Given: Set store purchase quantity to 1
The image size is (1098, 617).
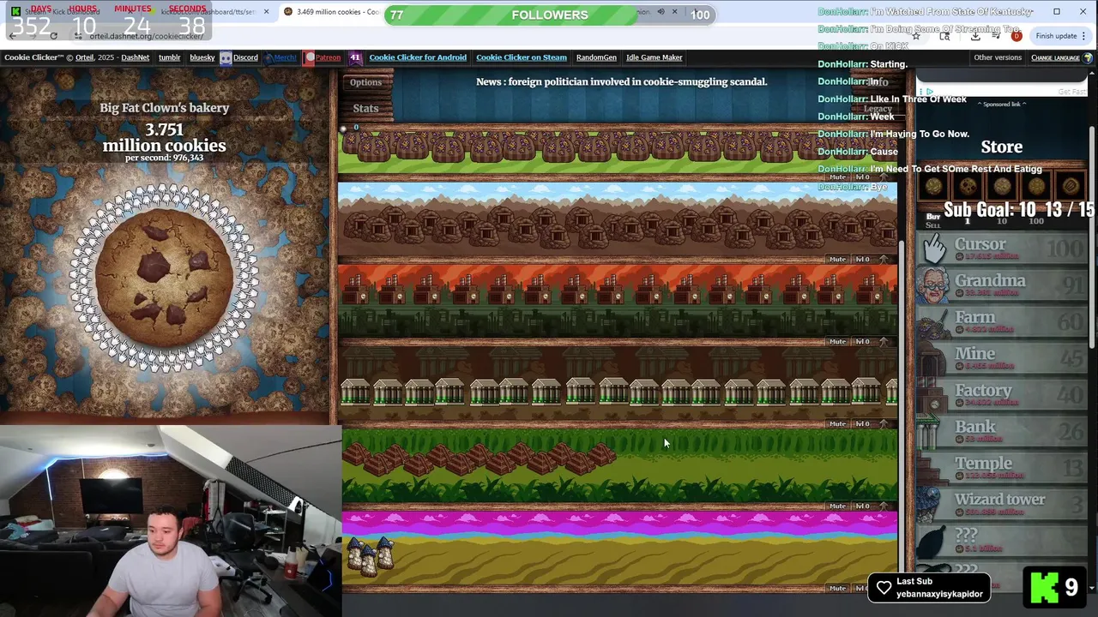Looking at the screenshot, I should (x=968, y=221).
